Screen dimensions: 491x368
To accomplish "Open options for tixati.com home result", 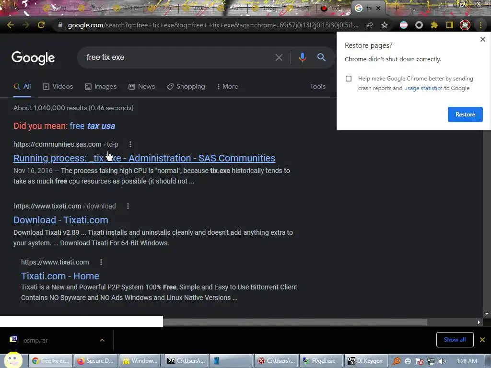I will (101, 262).
